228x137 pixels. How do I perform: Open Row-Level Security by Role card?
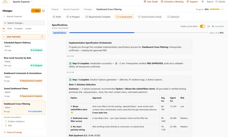pos(24,62)
